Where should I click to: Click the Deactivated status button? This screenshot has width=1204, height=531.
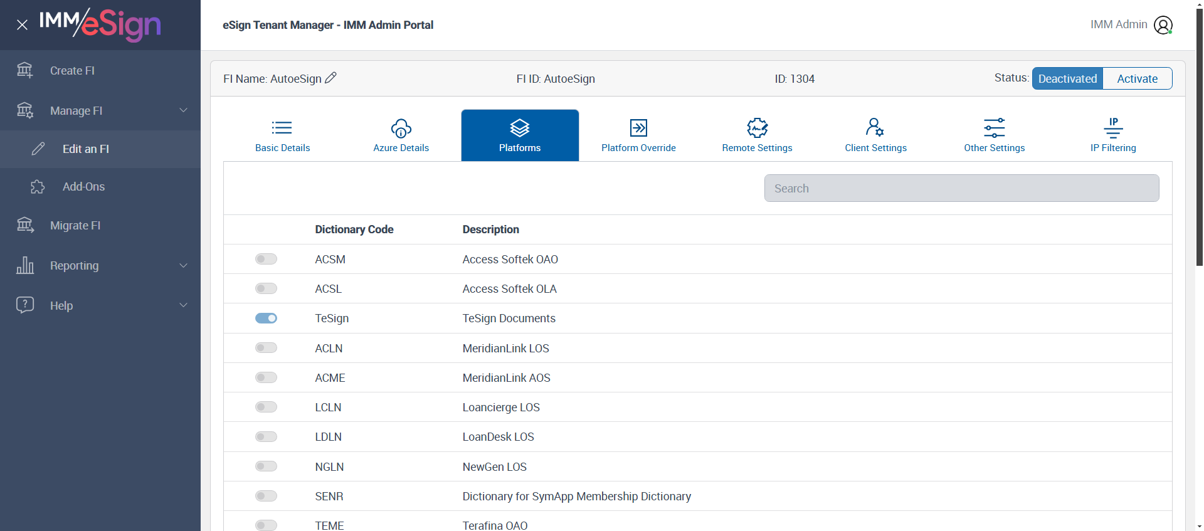(1067, 78)
